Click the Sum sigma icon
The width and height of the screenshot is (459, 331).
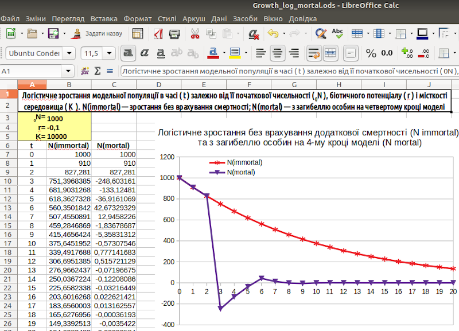point(98,71)
